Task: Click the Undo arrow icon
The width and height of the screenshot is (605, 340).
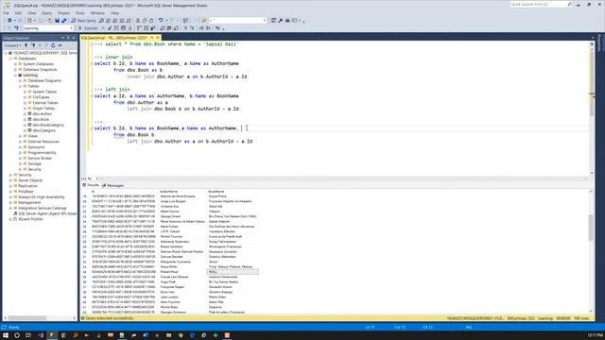Action: tap(161, 21)
